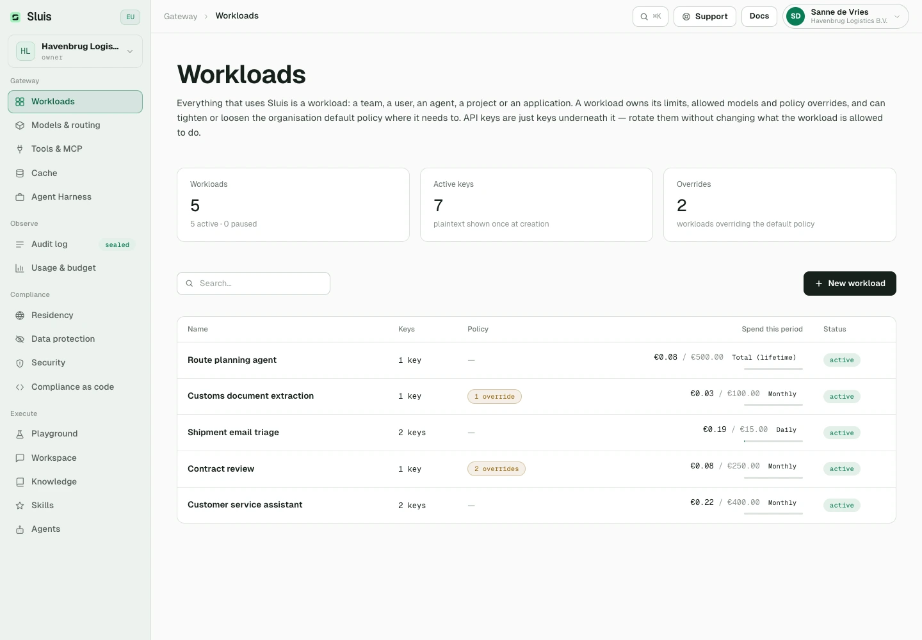
Task: Click the Policy column header
Action: pyautogui.click(x=478, y=330)
